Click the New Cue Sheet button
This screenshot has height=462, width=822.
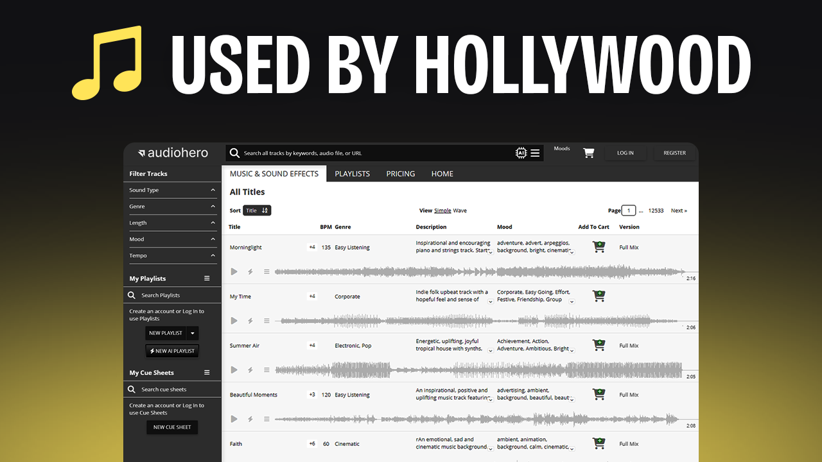pos(172,427)
